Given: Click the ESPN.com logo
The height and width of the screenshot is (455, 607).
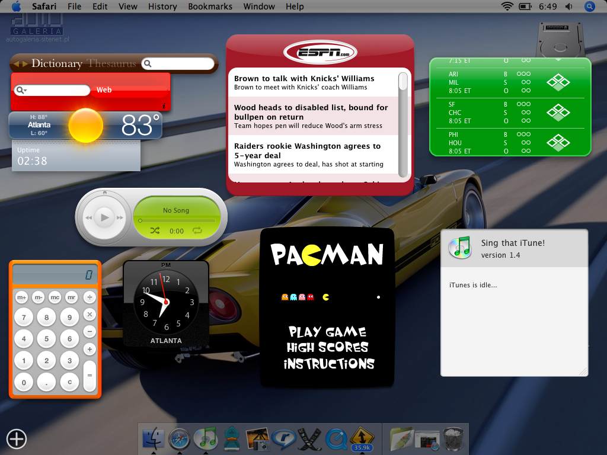Looking at the screenshot, I should pyautogui.click(x=320, y=52).
